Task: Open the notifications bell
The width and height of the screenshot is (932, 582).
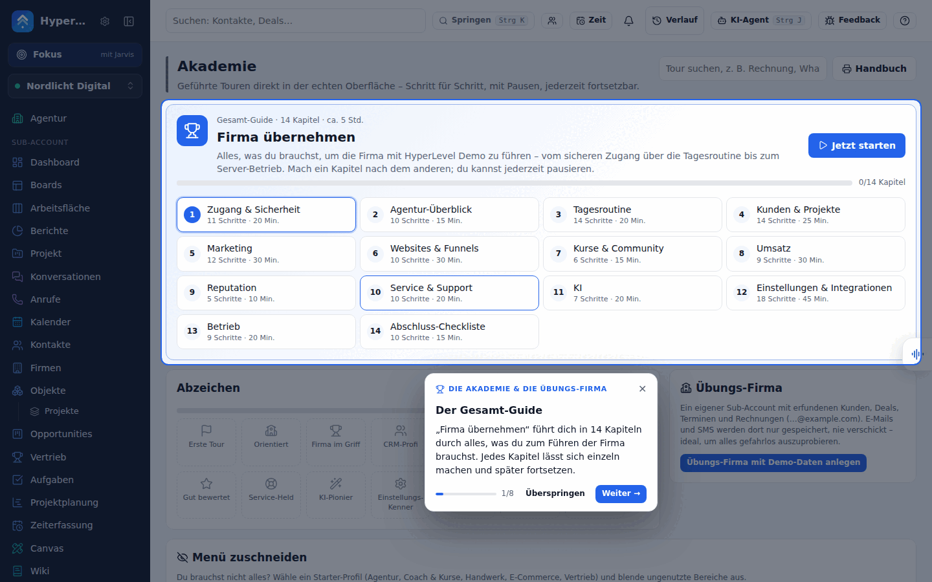Action: click(x=628, y=21)
